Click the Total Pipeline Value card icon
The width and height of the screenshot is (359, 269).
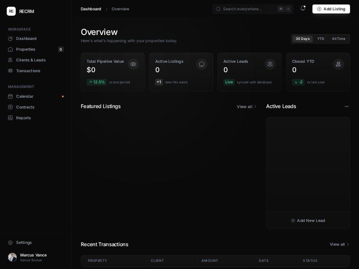(x=133, y=64)
